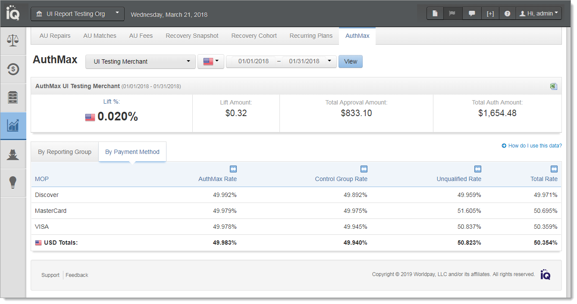
Task: Open the lightbulb insights sidebar icon
Action: 13,182
